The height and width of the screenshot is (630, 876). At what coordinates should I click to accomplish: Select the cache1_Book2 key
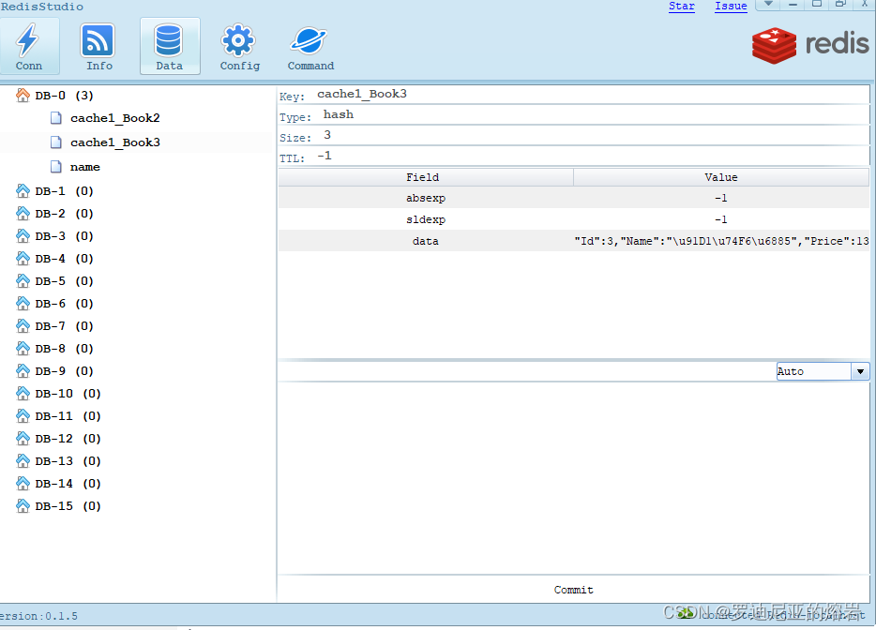[115, 118]
